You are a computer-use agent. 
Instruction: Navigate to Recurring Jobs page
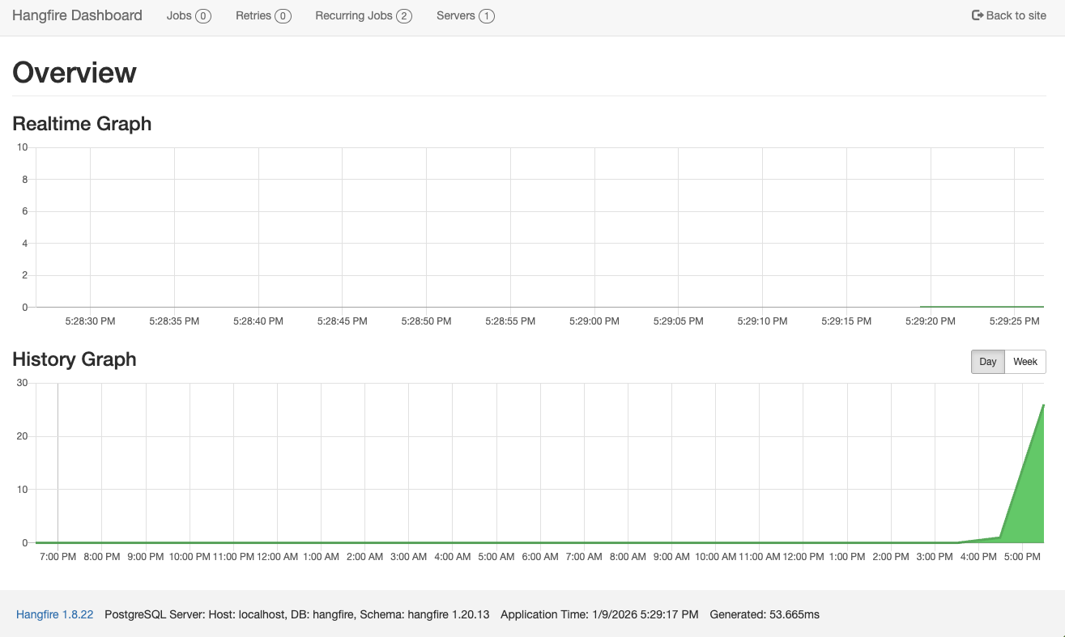click(x=355, y=15)
